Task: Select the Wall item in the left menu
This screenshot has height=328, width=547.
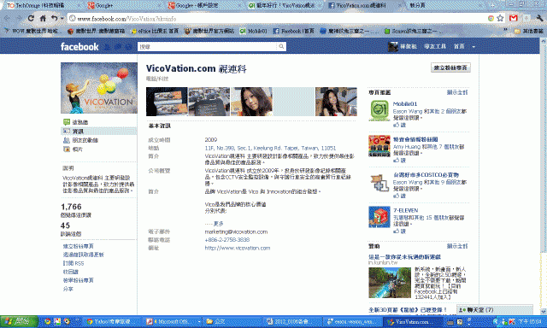Action: pos(79,122)
